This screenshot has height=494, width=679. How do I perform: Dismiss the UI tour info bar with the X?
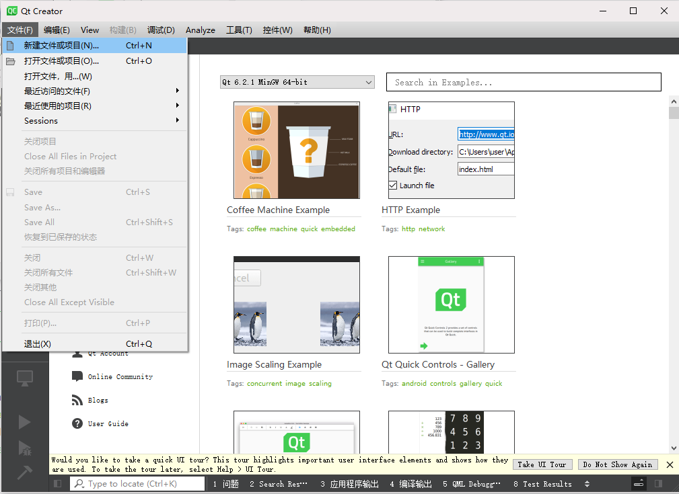tap(670, 464)
